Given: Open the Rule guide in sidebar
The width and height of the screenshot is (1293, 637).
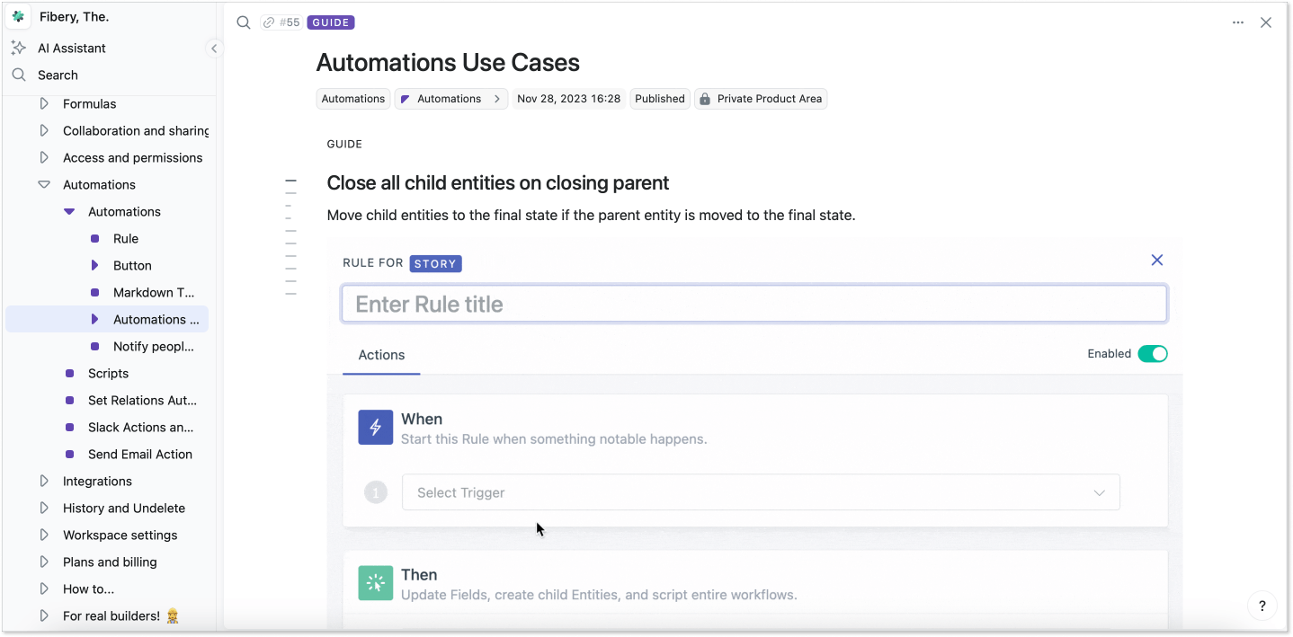Looking at the screenshot, I should tap(126, 239).
